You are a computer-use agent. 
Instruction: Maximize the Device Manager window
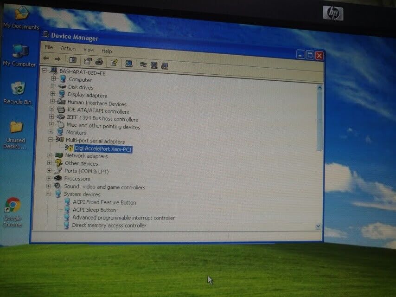point(310,55)
